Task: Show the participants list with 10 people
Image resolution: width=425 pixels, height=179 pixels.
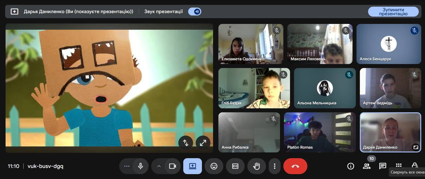Action: tap(367, 166)
